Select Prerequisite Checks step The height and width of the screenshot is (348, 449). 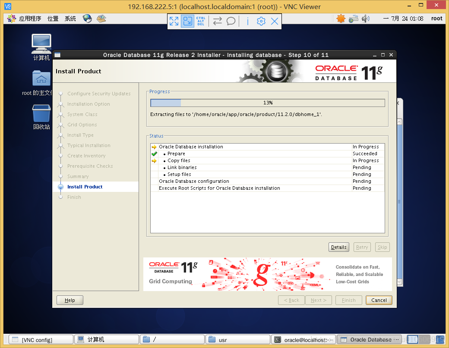pyautogui.click(x=90, y=166)
